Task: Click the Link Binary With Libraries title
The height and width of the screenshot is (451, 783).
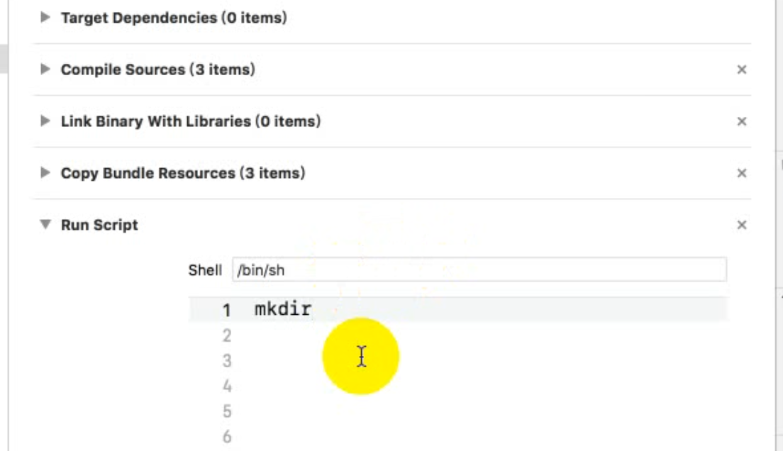Action: tap(190, 121)
